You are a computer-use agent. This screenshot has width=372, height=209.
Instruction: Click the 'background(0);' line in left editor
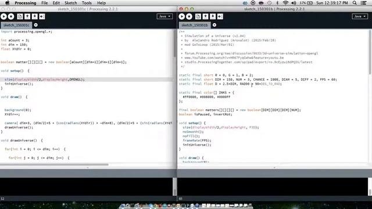pos(18,110)
